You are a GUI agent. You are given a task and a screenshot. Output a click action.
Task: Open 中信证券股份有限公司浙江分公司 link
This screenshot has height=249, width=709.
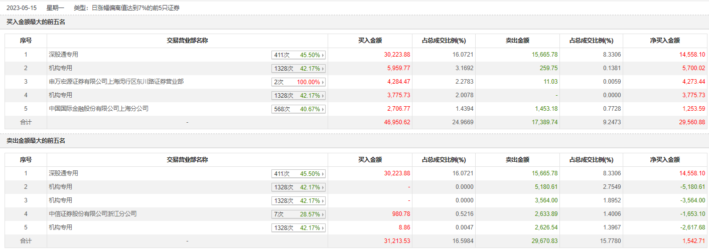click(92, 214)
